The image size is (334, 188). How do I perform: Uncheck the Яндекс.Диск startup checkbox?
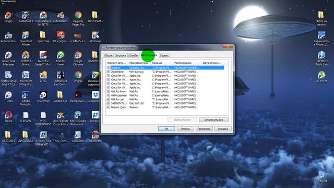point(108,107)
